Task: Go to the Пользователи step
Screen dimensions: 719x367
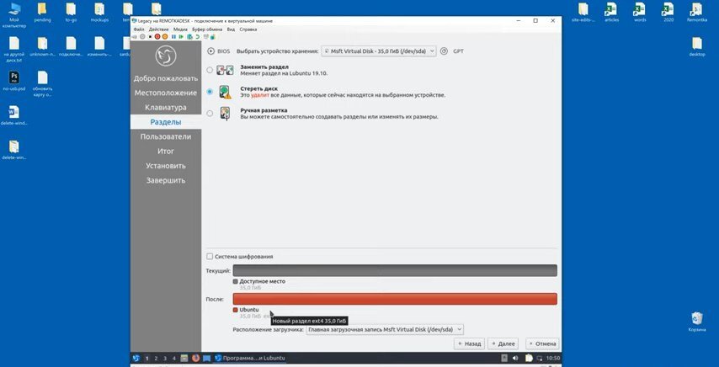Action: click(x=166, y=136)
